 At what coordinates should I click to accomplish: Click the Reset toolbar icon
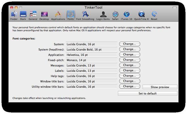coord(154,15)
